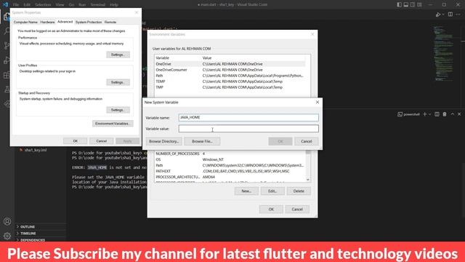Viewport: 465px width, 262px height.
Task: Toggle primary sidebar layout icon
Action: (399, 4)
